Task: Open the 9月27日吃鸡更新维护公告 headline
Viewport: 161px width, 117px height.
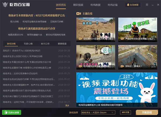Action: (x=37, y=16)
